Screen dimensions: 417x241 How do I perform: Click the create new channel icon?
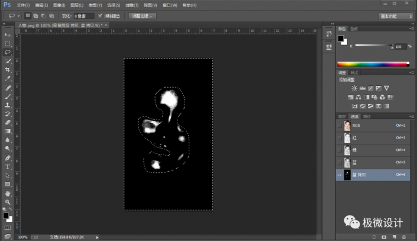393,237
